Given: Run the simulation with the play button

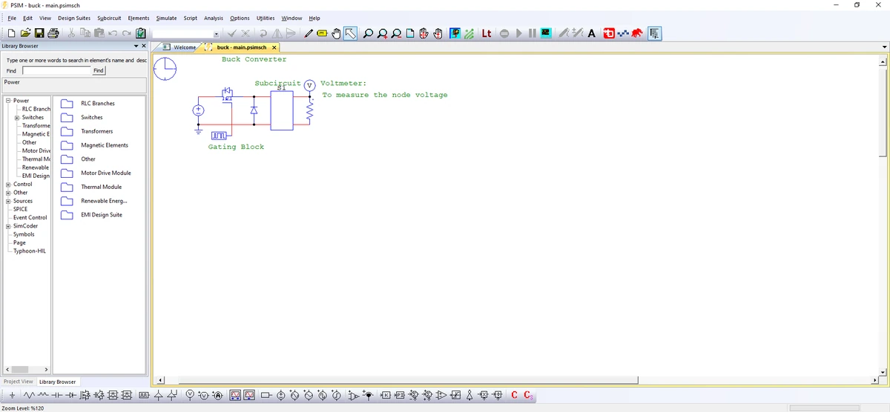Looking at the screenshot, I should click(x=518, y=33).
